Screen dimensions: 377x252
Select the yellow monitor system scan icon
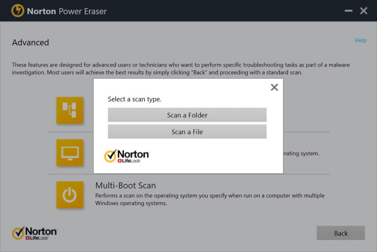coord(70,153)
